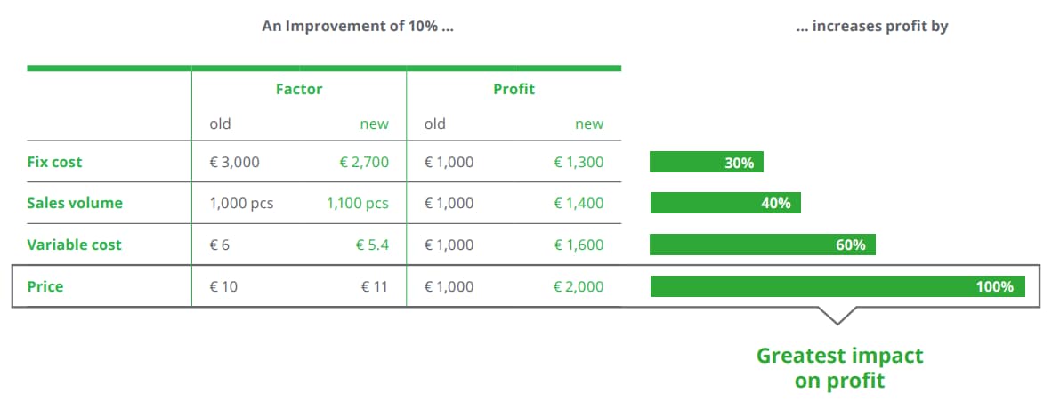The height and width of the screenshot is (401, 1060).
Task: Click the 30% profit bar
Action: (707, 162)
